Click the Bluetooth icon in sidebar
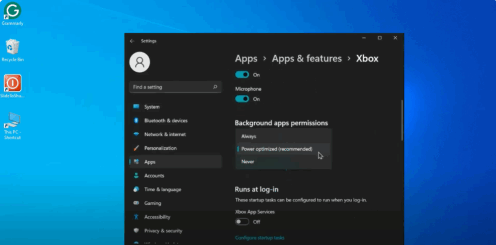This screenshot has width=496, height=245. (136, 121)
